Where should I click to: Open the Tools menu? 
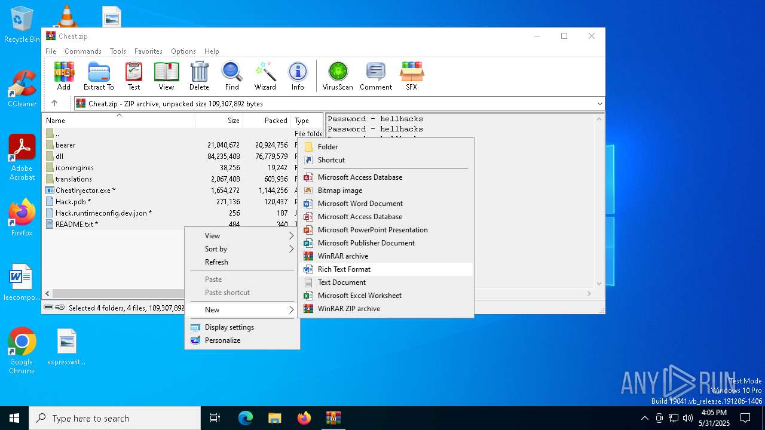[x=118, y=51]
